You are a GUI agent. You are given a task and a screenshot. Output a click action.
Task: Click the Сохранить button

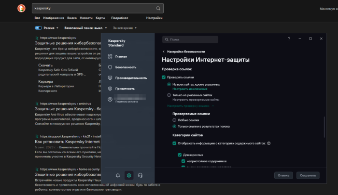pyautogui.click(x=308, y=175)
